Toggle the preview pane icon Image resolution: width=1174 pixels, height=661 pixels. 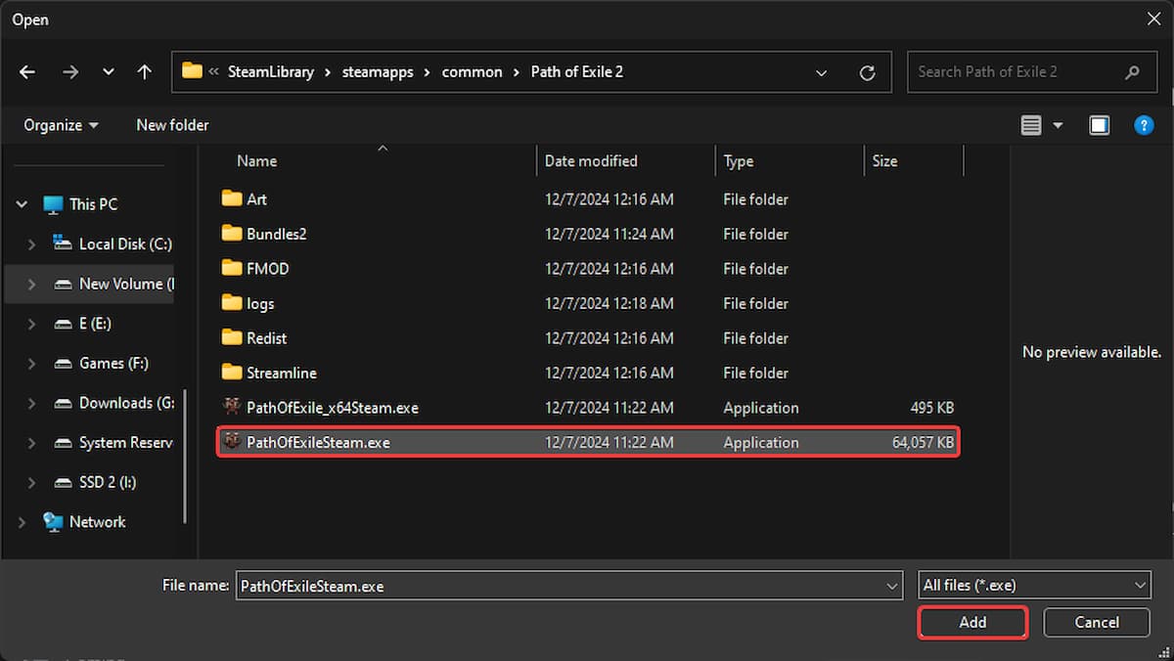point(1100,125)
